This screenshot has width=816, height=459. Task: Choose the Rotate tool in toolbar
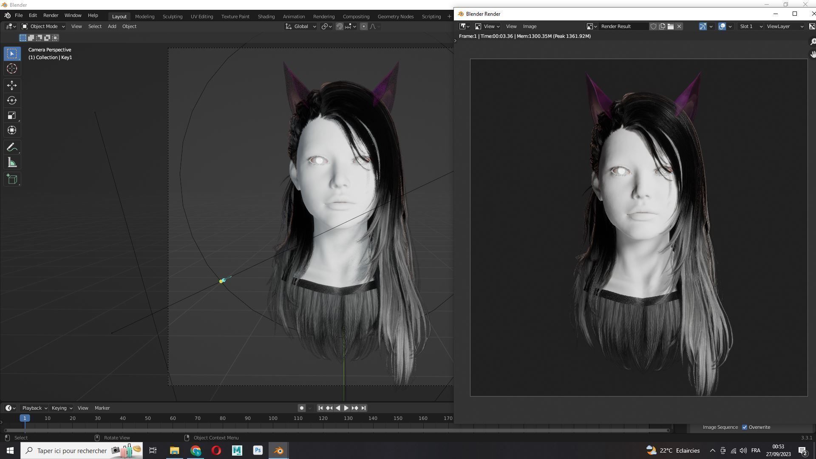point(12,100)
